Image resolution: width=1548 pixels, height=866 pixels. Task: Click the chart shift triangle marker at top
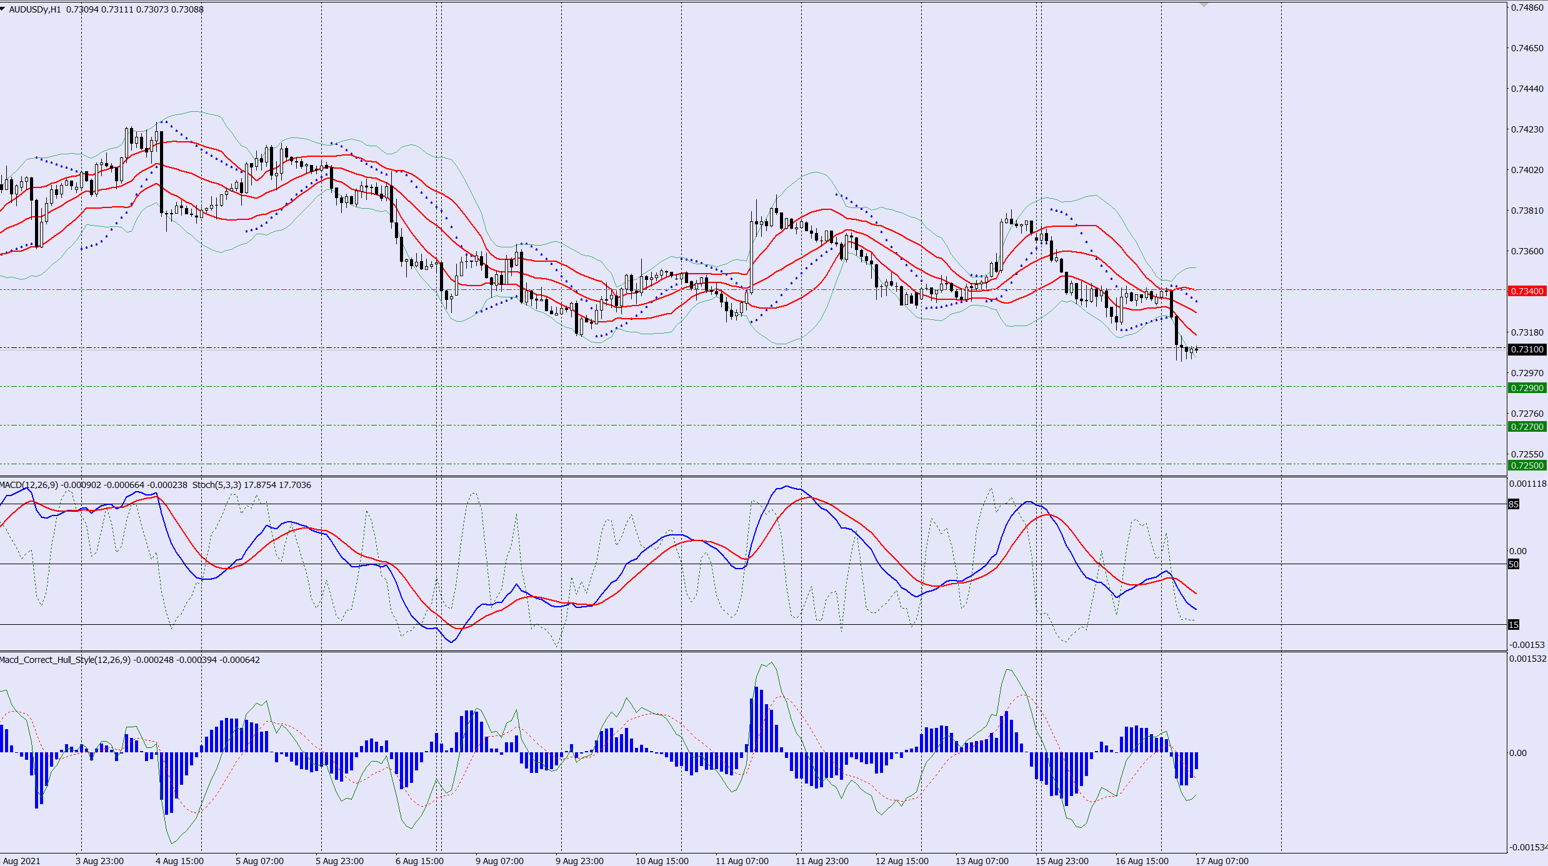1204,5
